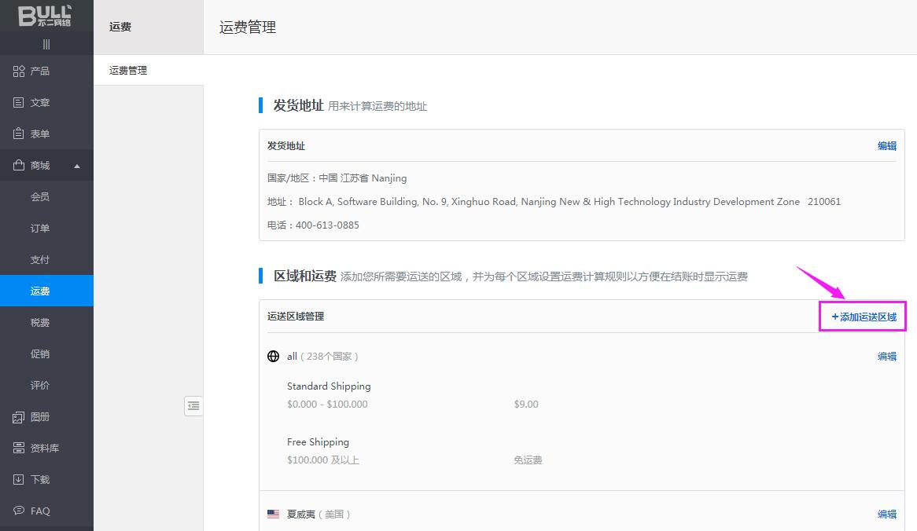Go to the 订单 orders submenu item
917x531 pixels.
[x=40, y=229]
